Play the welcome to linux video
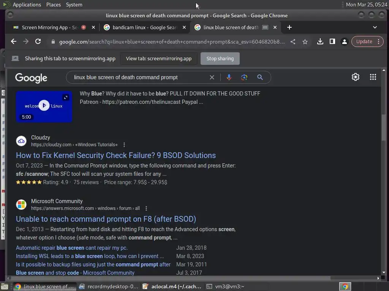The width and height of the screenshot is (389, 291). pyautogui.click(x=44, y=105)
